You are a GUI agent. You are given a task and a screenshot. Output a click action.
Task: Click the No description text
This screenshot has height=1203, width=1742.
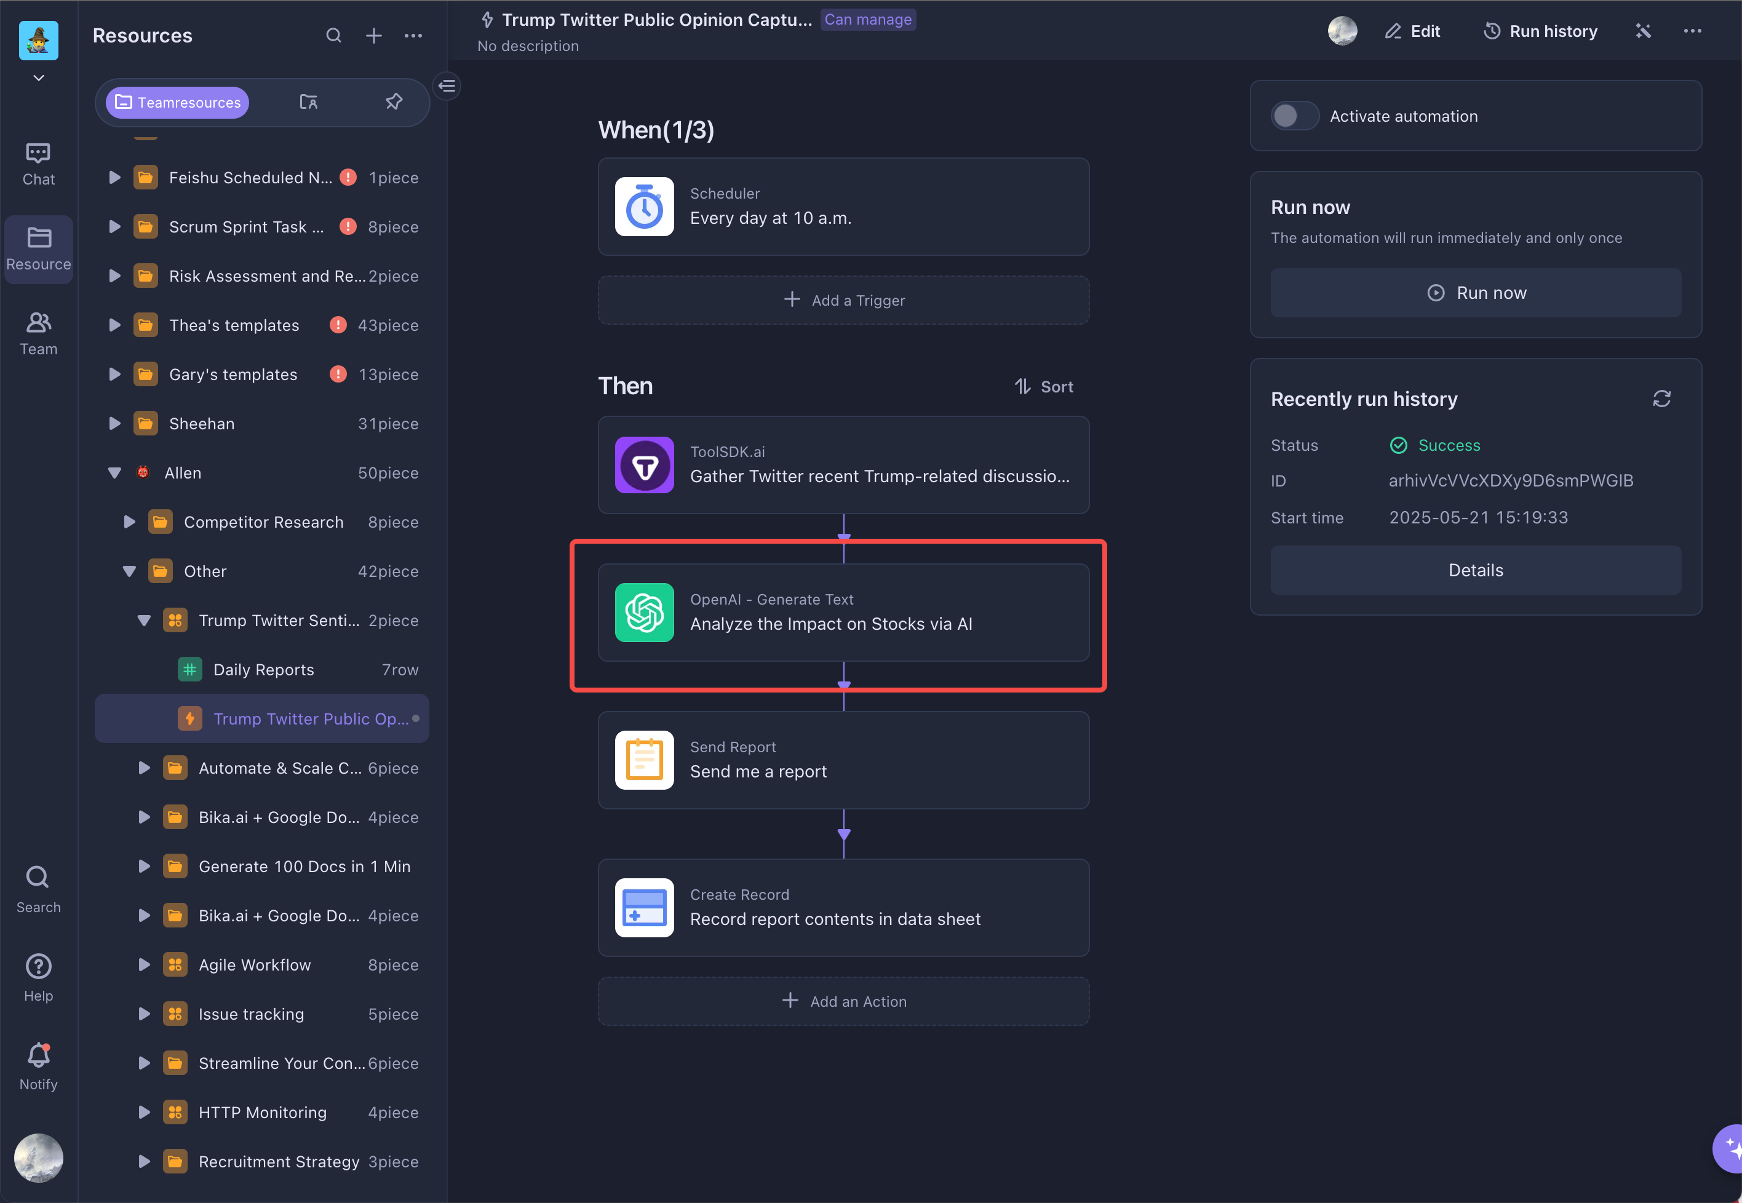528,46
